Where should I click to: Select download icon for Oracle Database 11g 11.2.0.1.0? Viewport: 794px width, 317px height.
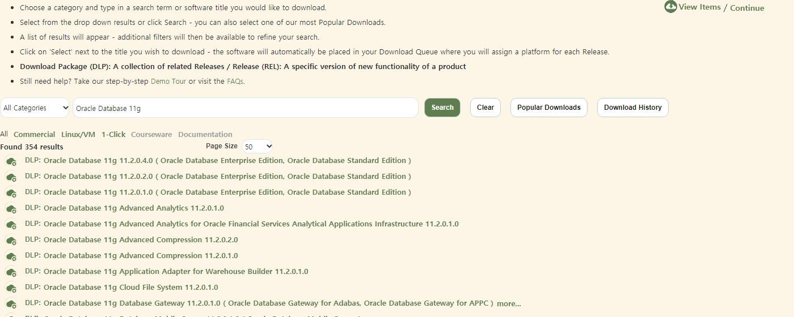(x=11, y=194)
